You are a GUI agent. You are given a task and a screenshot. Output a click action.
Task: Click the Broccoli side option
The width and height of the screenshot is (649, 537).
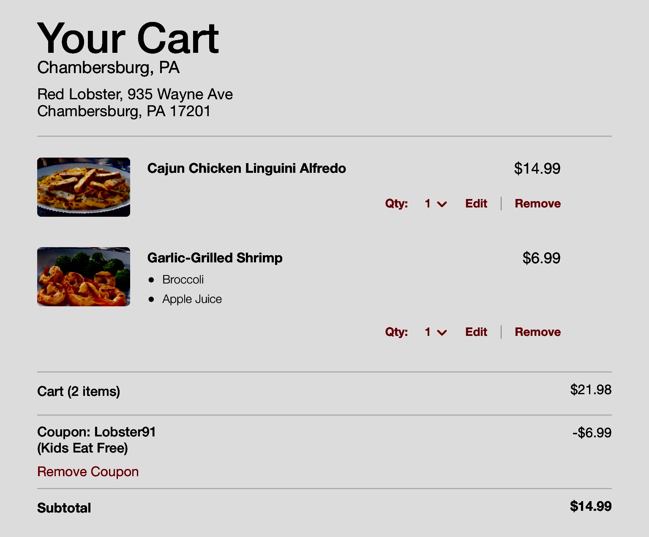pyautogui.click(x=183, y=280)
